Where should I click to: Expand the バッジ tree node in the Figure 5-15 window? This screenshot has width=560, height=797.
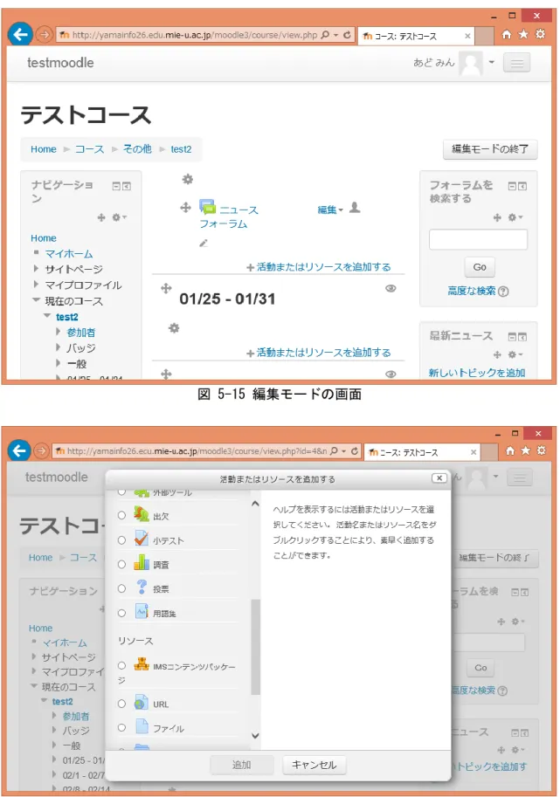(x=59, y=347)
